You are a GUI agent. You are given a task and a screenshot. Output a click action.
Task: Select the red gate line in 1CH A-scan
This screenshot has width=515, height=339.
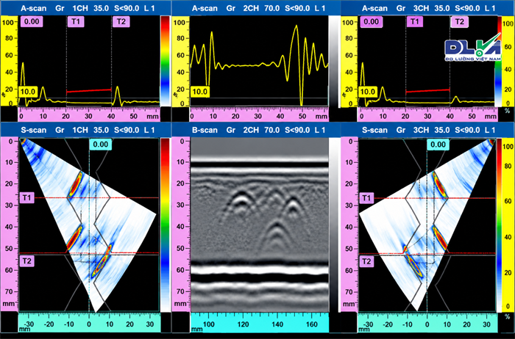click(x=89, y=90)
